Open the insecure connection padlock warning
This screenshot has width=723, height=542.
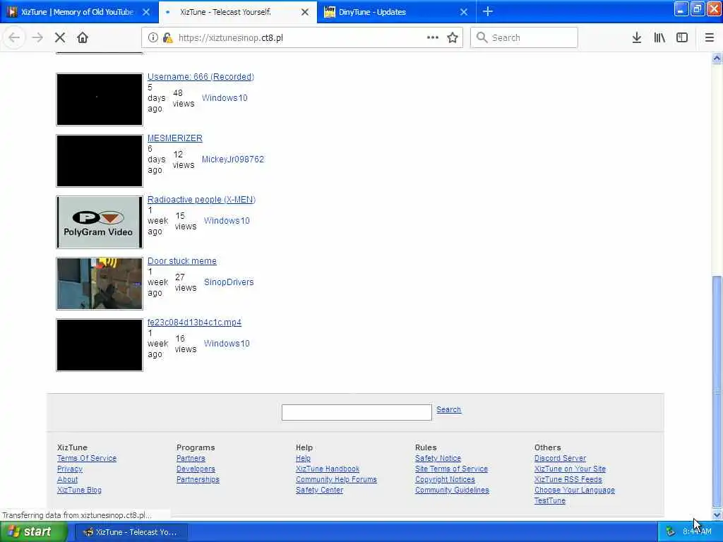click(167, 38)
